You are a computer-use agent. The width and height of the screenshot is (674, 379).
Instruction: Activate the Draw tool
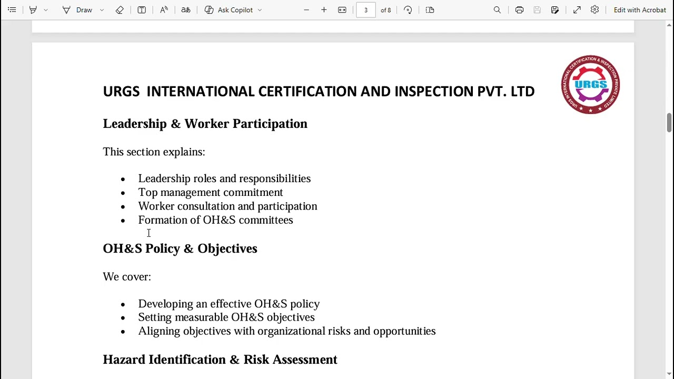click(x=77, y=10)
